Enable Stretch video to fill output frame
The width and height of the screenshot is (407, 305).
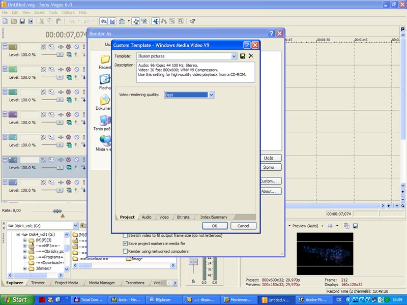tap(125, 235)
